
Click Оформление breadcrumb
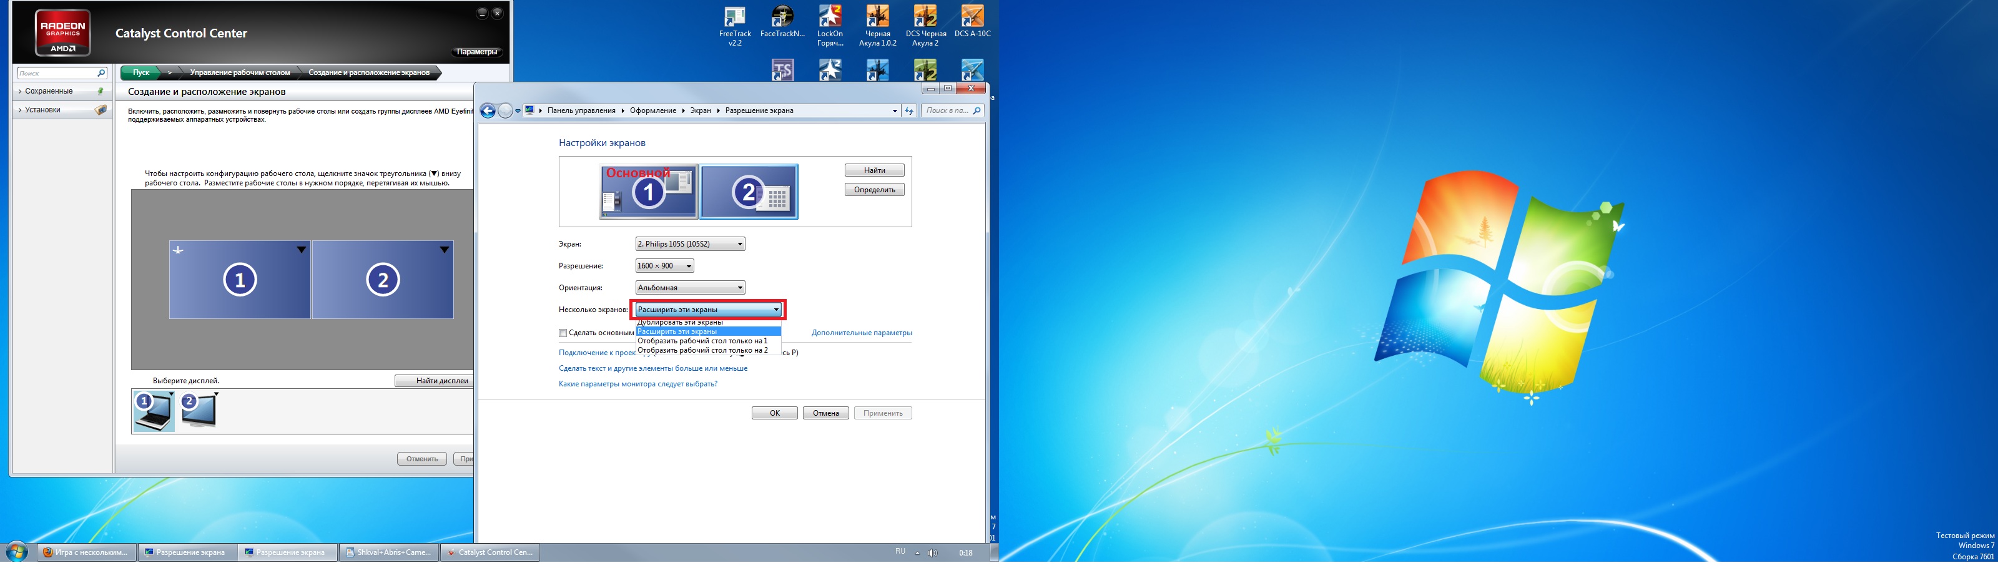pyautogui.click(x=653, y=111)
